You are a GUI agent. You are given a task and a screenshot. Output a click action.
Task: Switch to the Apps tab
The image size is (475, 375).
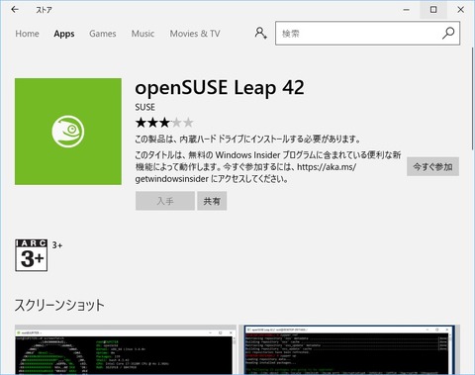pos(64,34)
